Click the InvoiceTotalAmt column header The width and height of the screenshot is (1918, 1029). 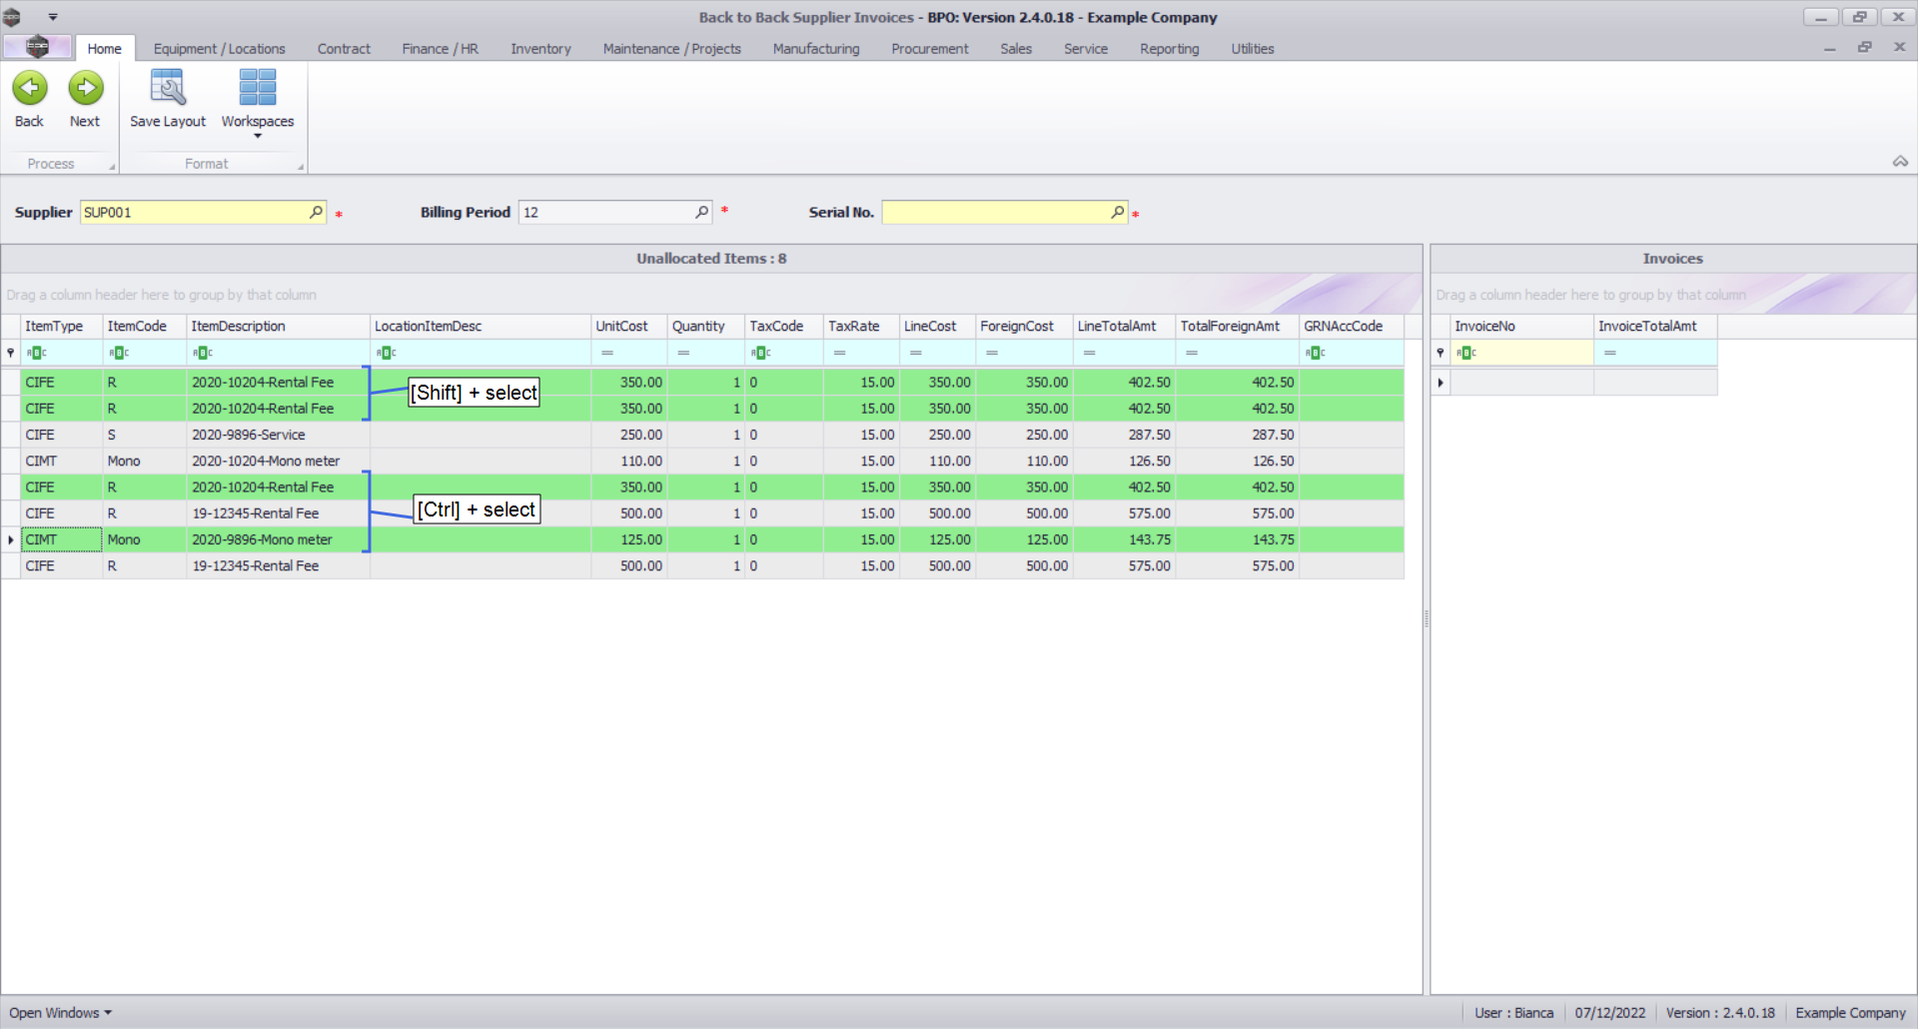pyautogui.click(x=1653, y=327)
